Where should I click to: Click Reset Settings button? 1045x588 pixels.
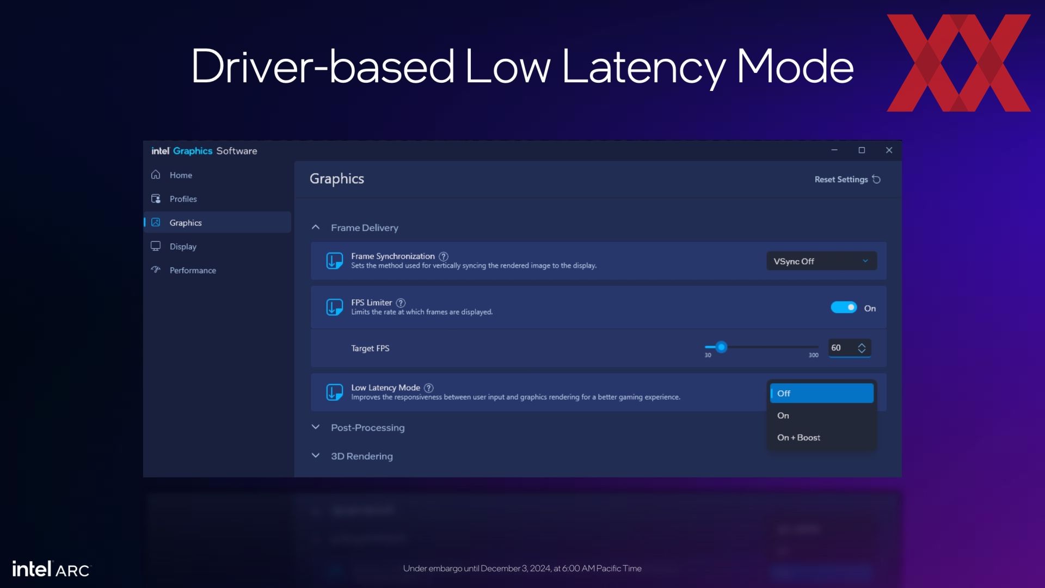coord(847,179)
